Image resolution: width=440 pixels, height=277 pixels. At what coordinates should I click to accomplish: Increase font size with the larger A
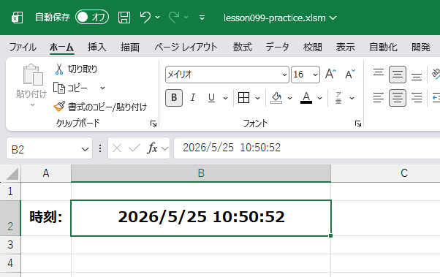(330, 74)
